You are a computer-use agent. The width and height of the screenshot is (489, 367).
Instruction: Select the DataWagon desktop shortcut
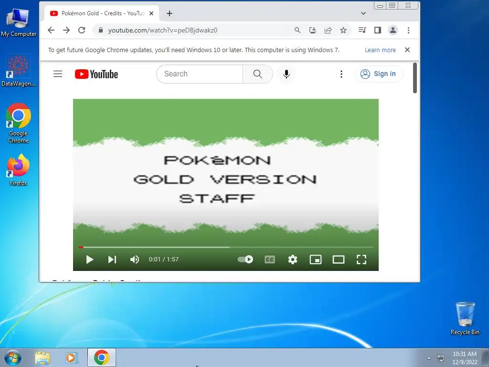tap(19, 71)
